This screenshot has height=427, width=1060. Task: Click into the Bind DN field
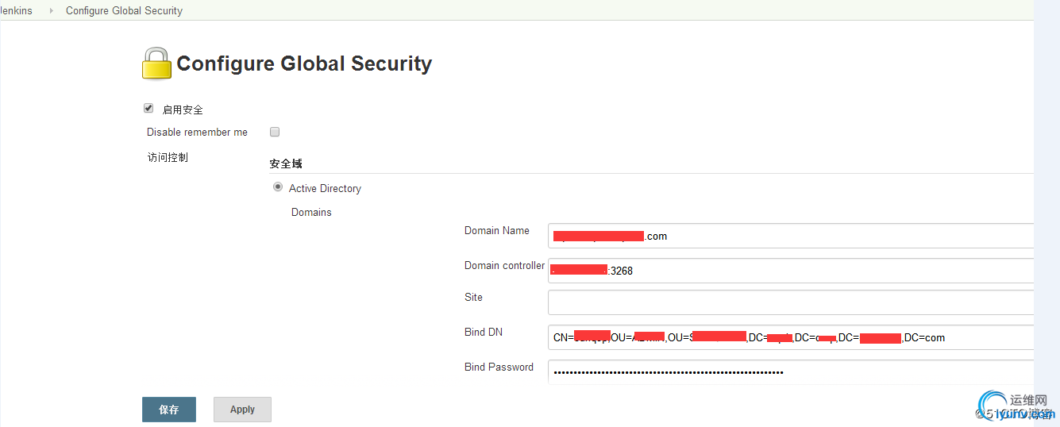791,337
